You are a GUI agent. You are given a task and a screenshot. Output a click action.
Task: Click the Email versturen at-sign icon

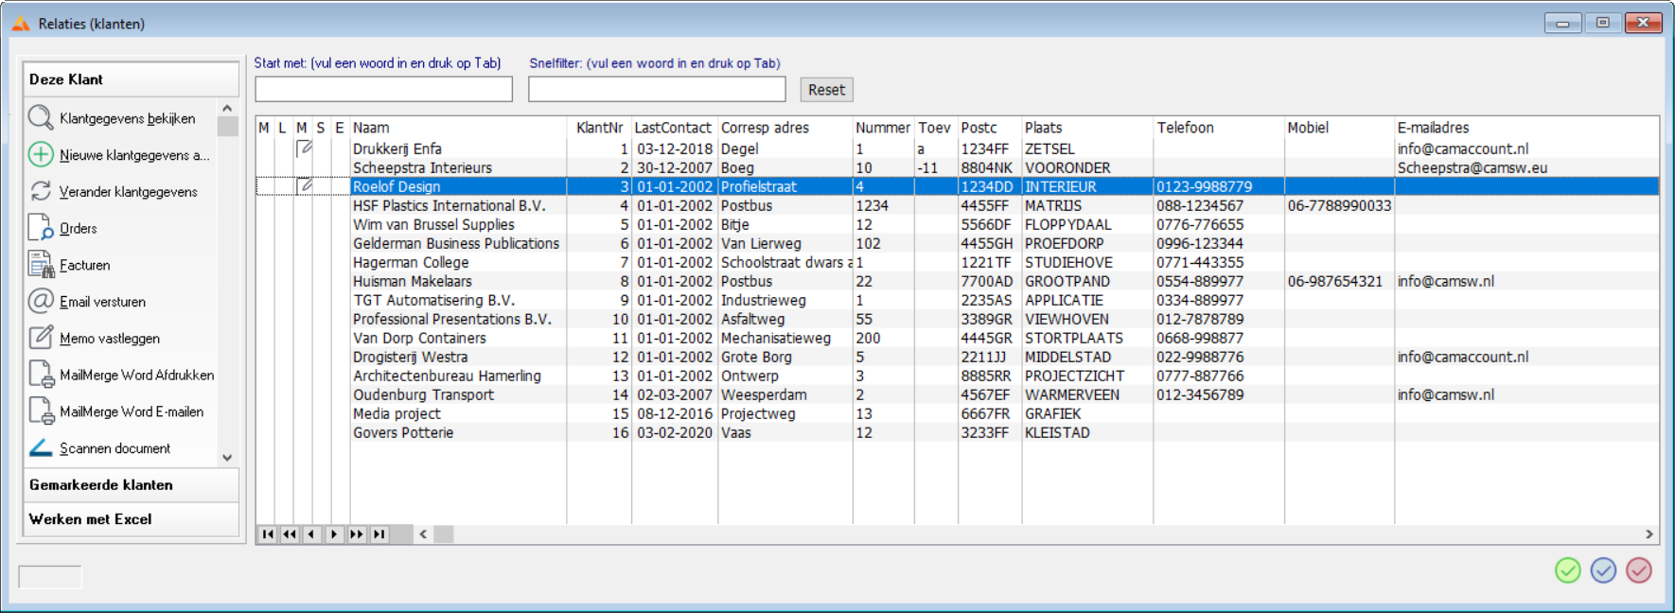tap(41, 302)
